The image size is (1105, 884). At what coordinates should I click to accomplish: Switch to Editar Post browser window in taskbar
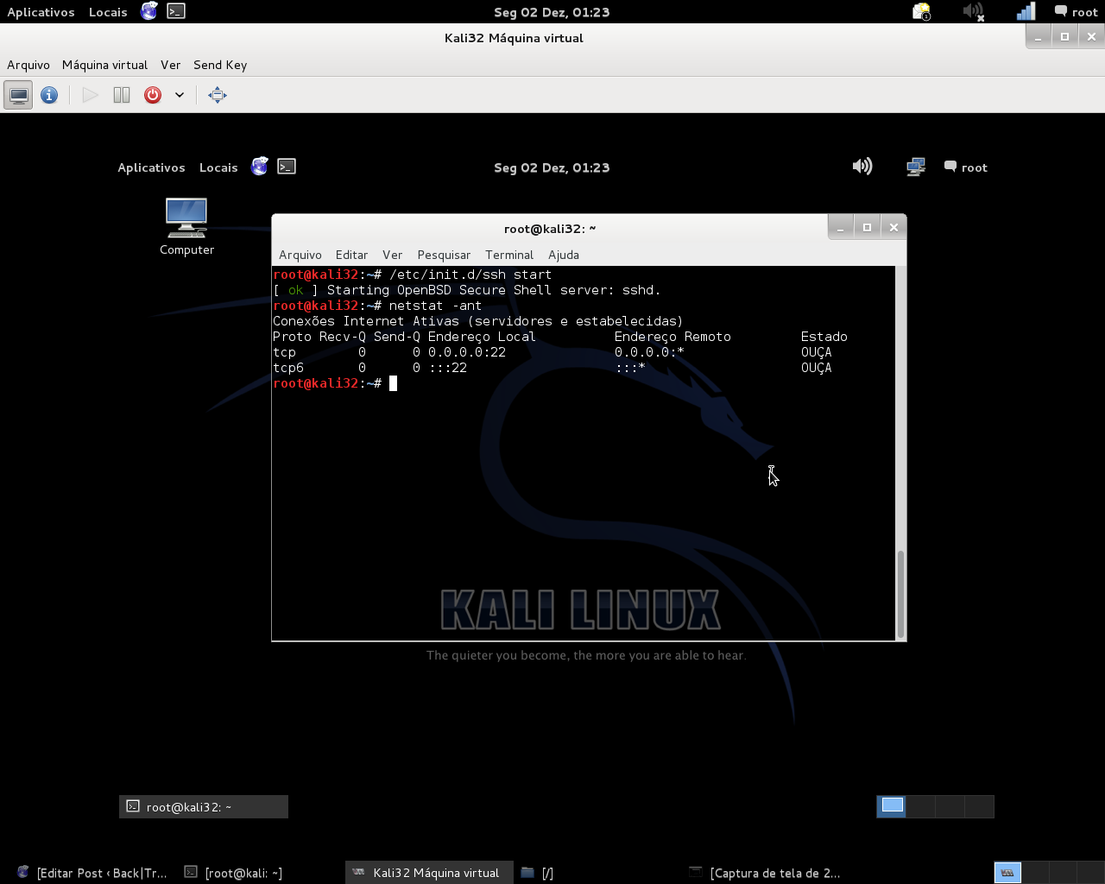[92, 873]
